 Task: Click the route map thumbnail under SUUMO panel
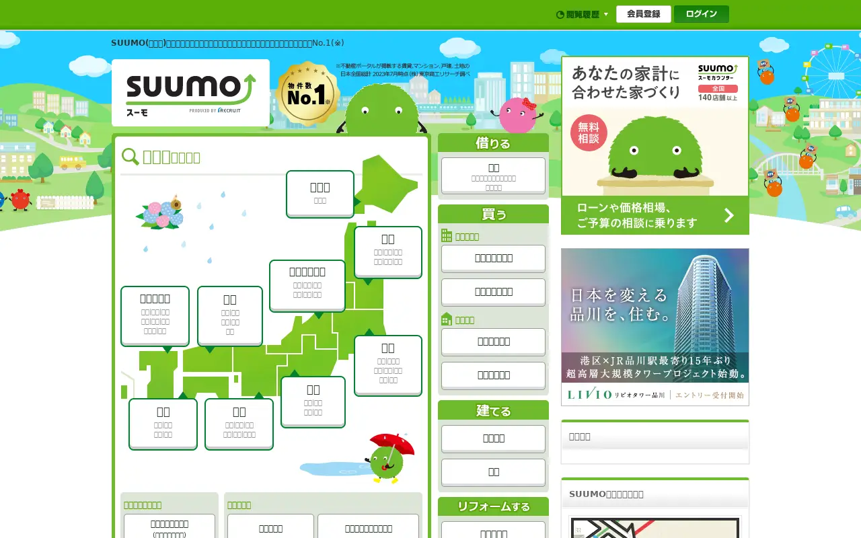click(654, 527)
